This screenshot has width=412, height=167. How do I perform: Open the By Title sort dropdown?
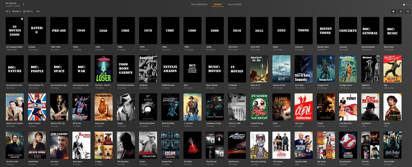point(28,11)
